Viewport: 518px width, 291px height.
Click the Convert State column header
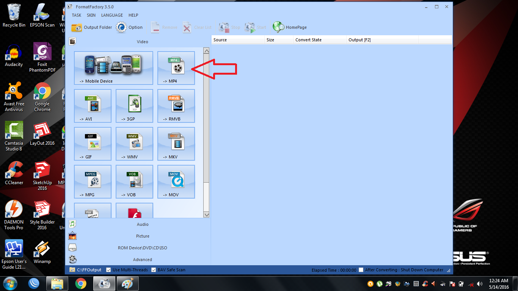pyautogui.click(x=320, y=40)
